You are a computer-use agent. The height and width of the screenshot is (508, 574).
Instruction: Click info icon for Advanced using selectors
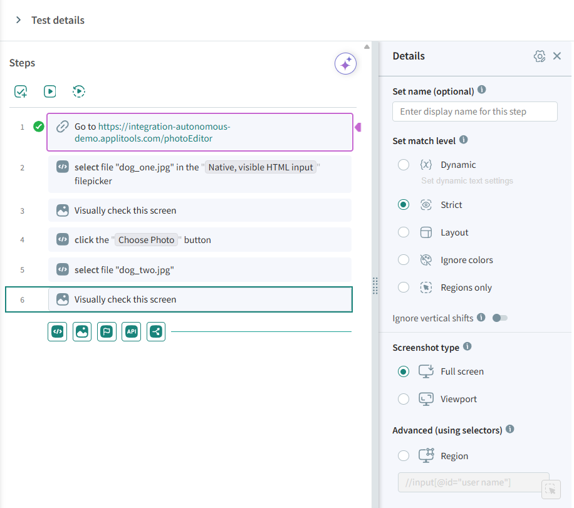tap(510, 429)
